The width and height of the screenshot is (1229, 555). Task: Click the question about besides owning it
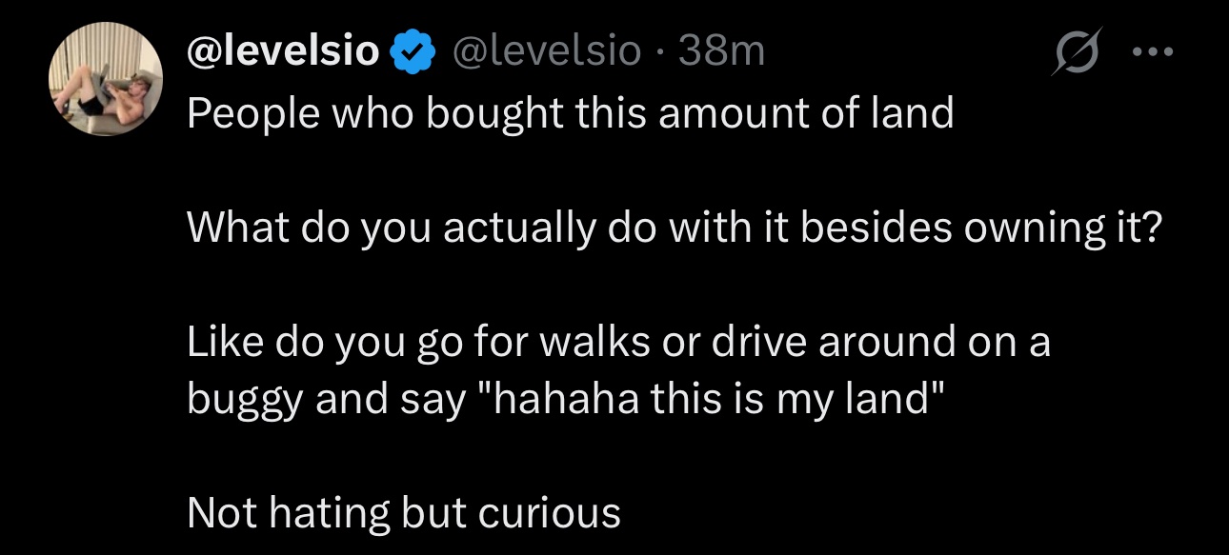(x=675, y=228)
